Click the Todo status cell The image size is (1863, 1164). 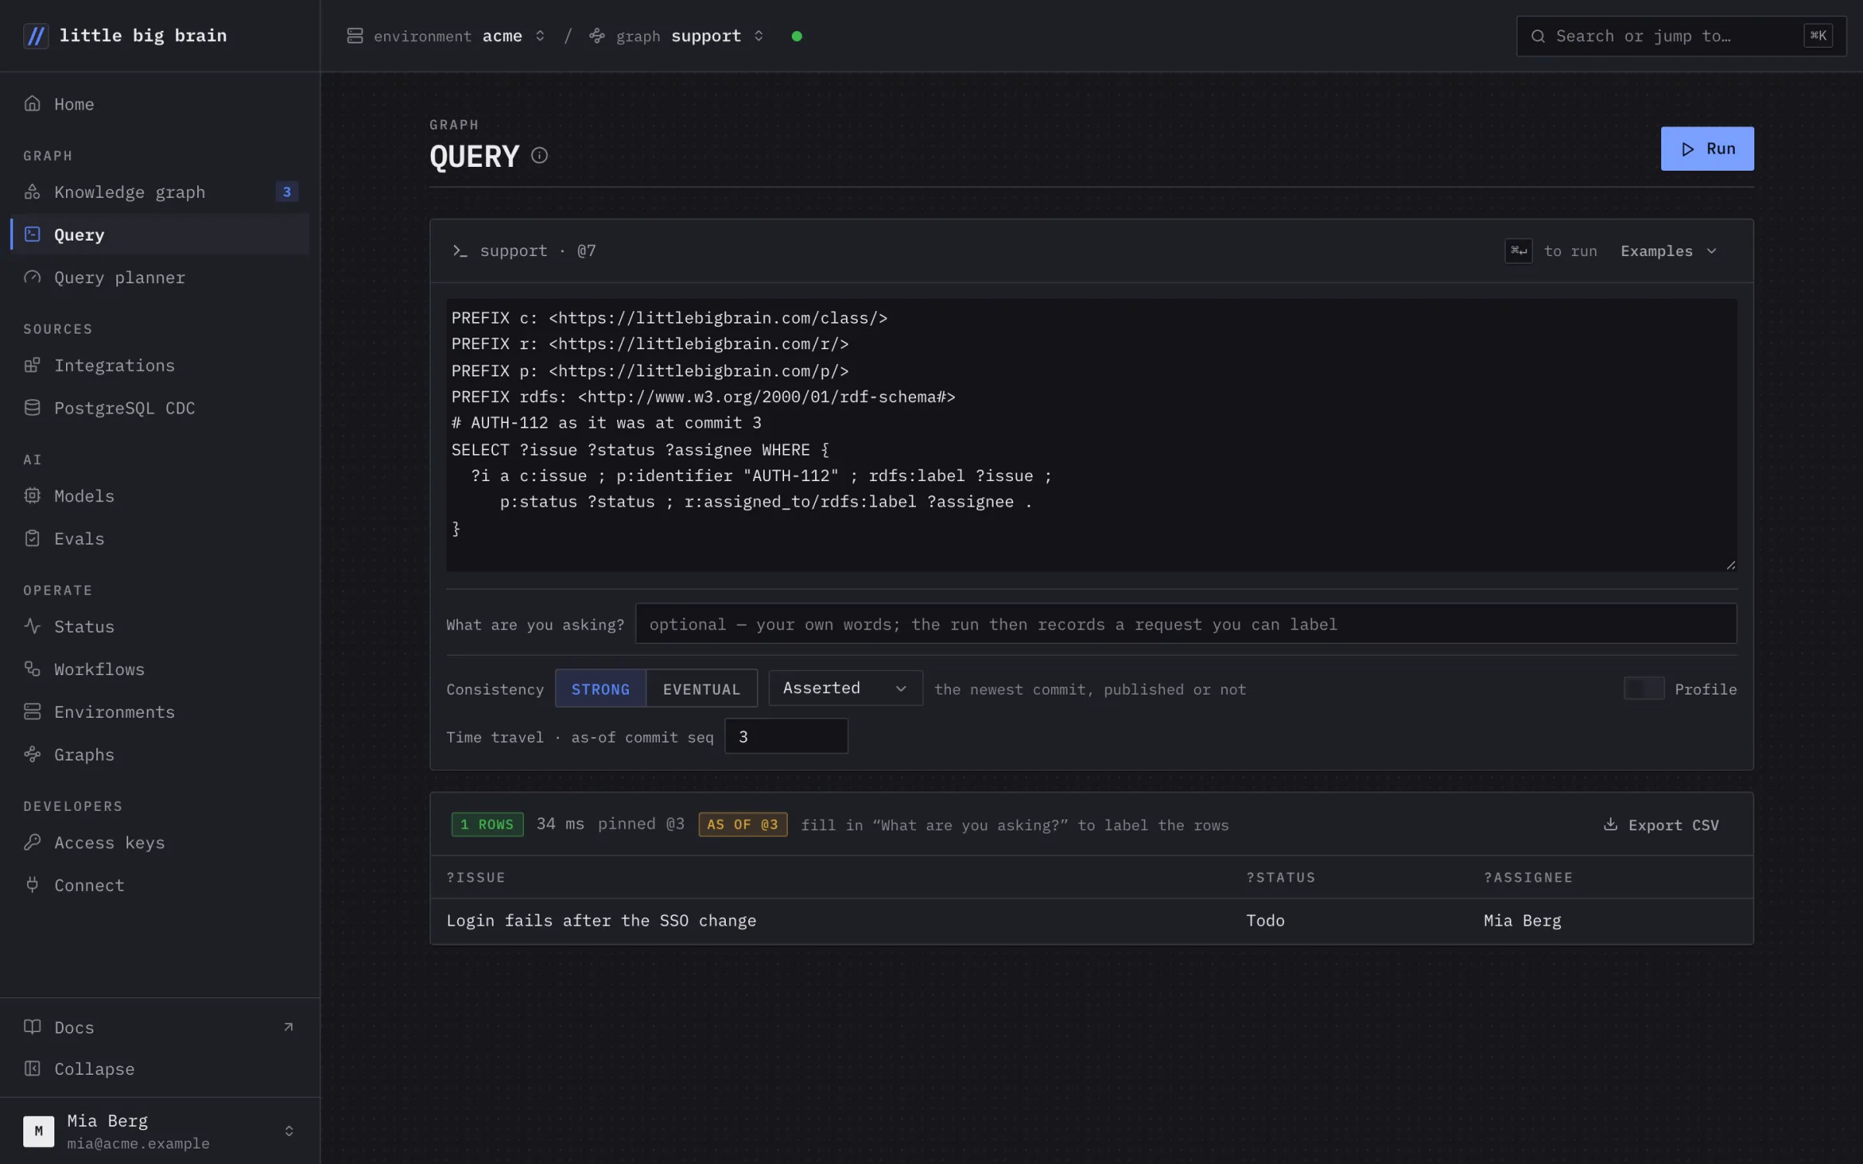(x=1265, y=920)
